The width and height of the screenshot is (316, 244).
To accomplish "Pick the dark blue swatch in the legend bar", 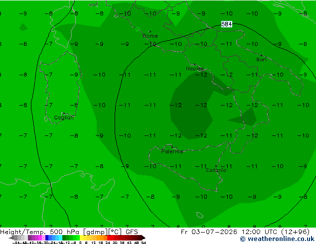I will click(47, 238).
